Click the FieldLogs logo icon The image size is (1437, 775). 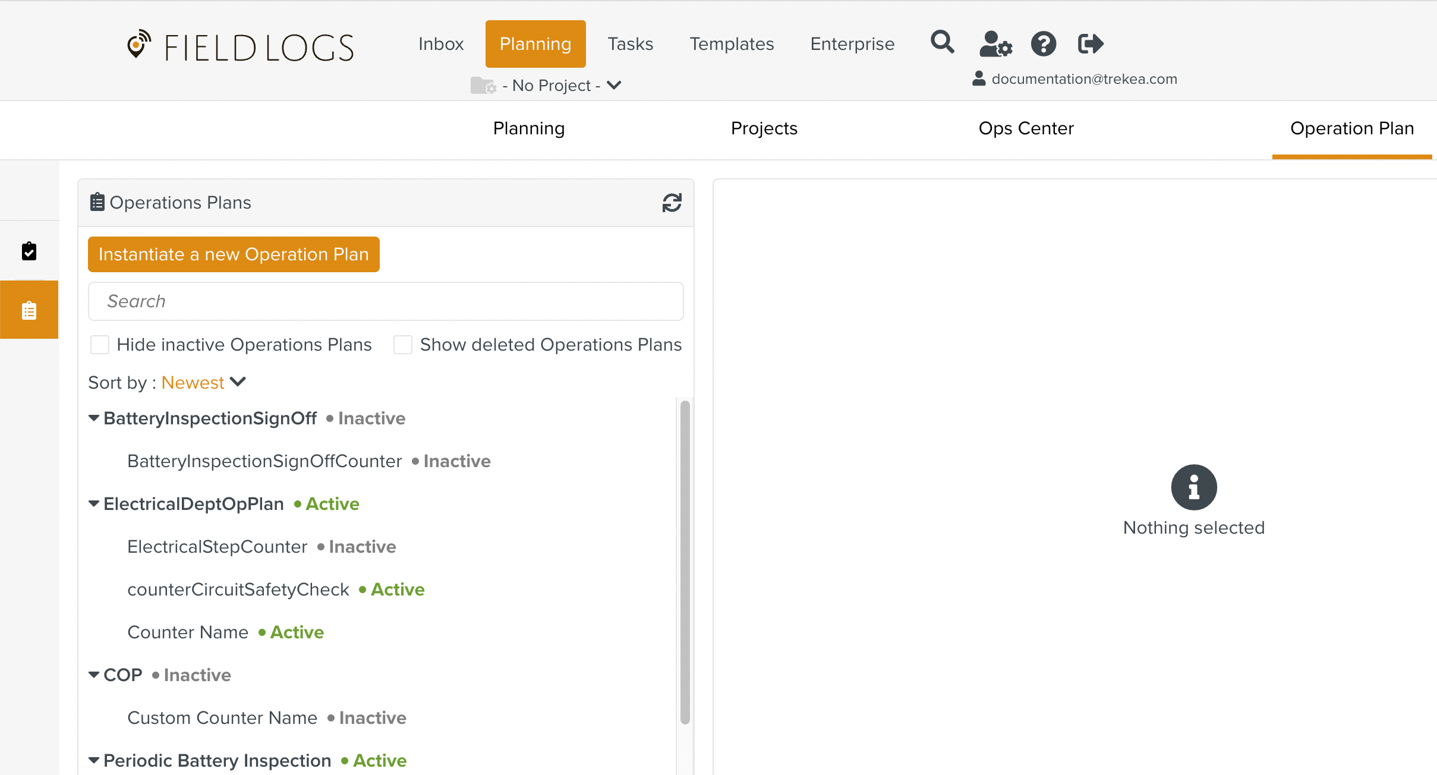(x=138, y=45)
